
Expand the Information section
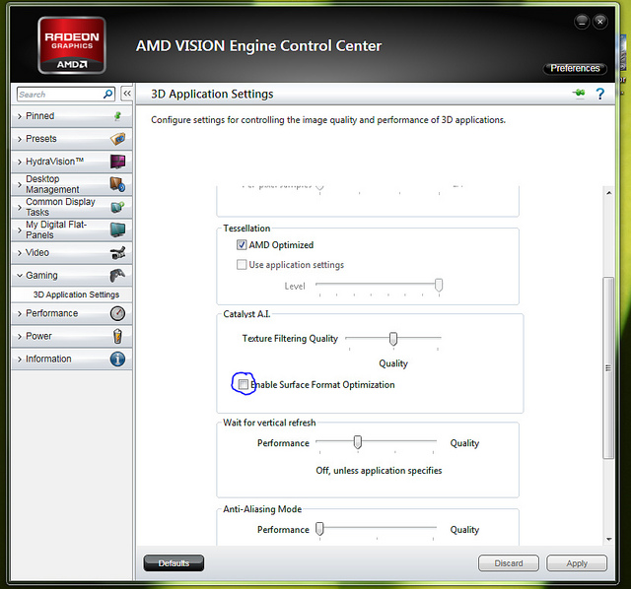(20, 360)
